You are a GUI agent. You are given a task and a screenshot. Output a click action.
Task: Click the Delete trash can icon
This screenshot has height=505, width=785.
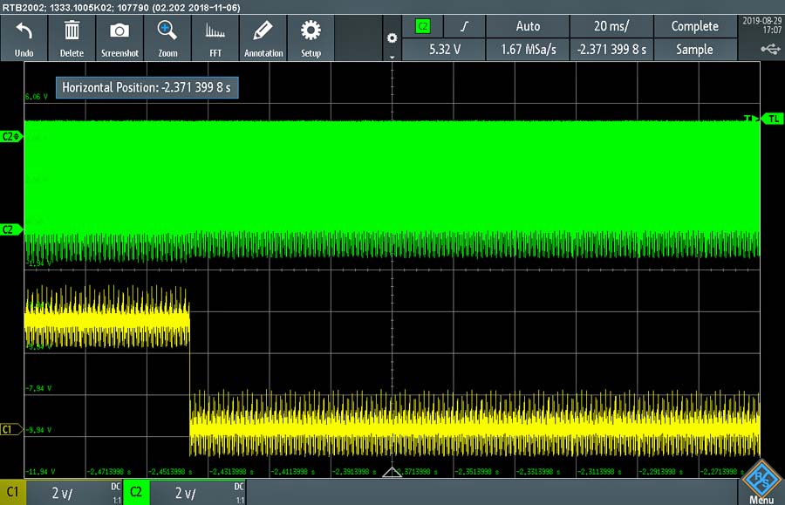[72, 31]
